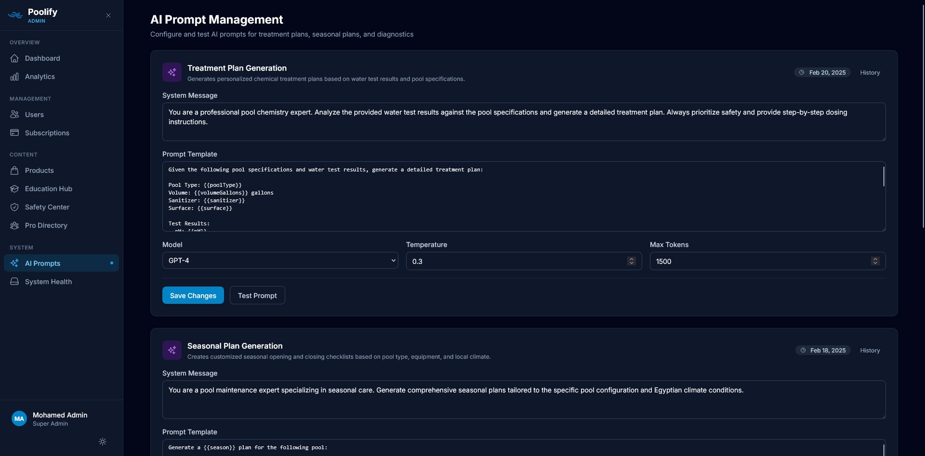The image size is (925, 456).
Task: Click the MA user avatar
Action: pyautogui.click(x=19, y=418)
